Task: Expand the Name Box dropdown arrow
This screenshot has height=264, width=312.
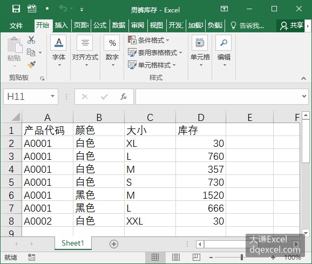Action: (52, 96)
